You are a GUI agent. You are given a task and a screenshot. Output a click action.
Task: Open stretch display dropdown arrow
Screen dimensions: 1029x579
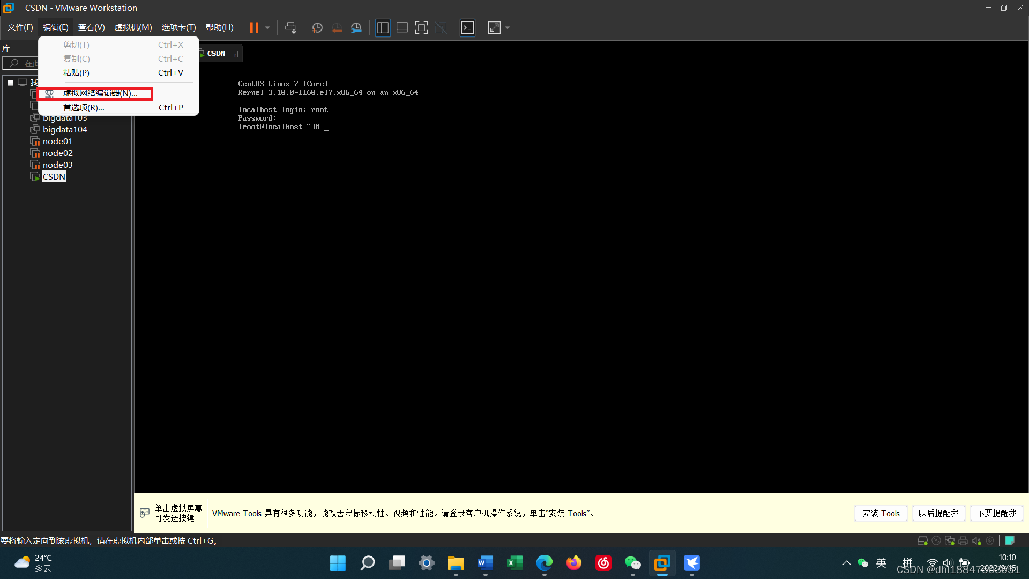point(508,27)
